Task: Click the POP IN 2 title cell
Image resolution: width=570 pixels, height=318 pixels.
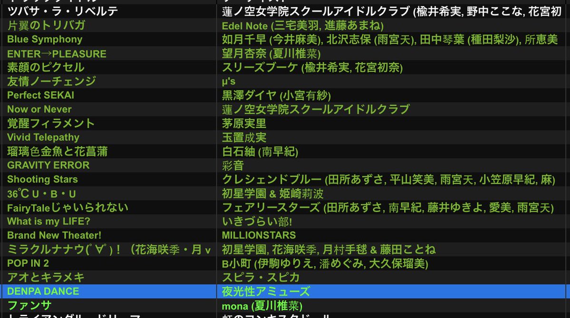Action: click(28, 263)
